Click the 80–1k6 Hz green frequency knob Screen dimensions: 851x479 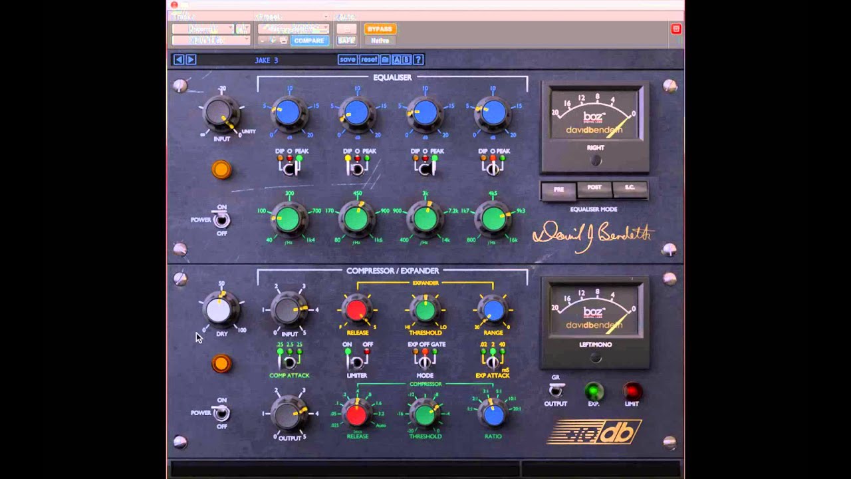356,219
